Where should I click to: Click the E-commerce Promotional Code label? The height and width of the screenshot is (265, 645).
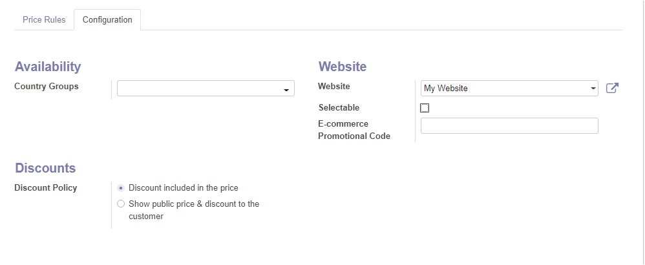point(354,130)
